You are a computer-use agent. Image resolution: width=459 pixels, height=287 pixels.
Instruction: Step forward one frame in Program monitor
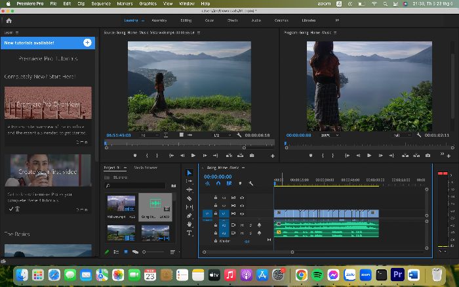point(380,156)
